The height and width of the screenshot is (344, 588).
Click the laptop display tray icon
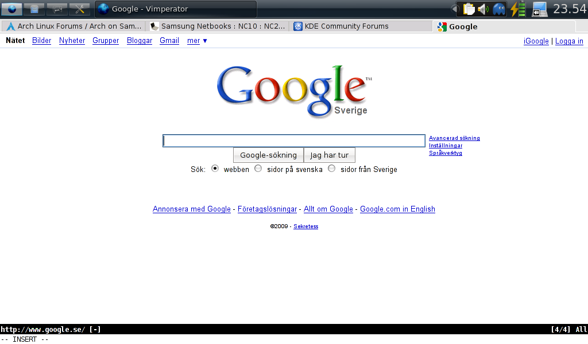click(539, 9)
